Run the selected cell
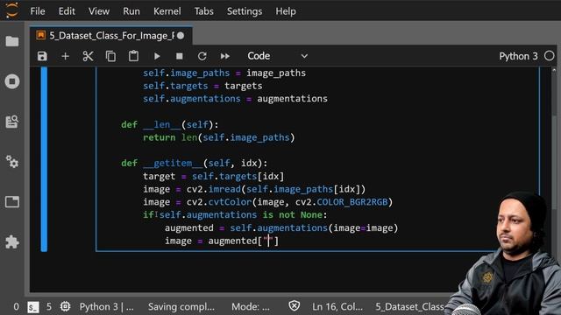This screenshot has width=561, height=315. coord(157,56)
